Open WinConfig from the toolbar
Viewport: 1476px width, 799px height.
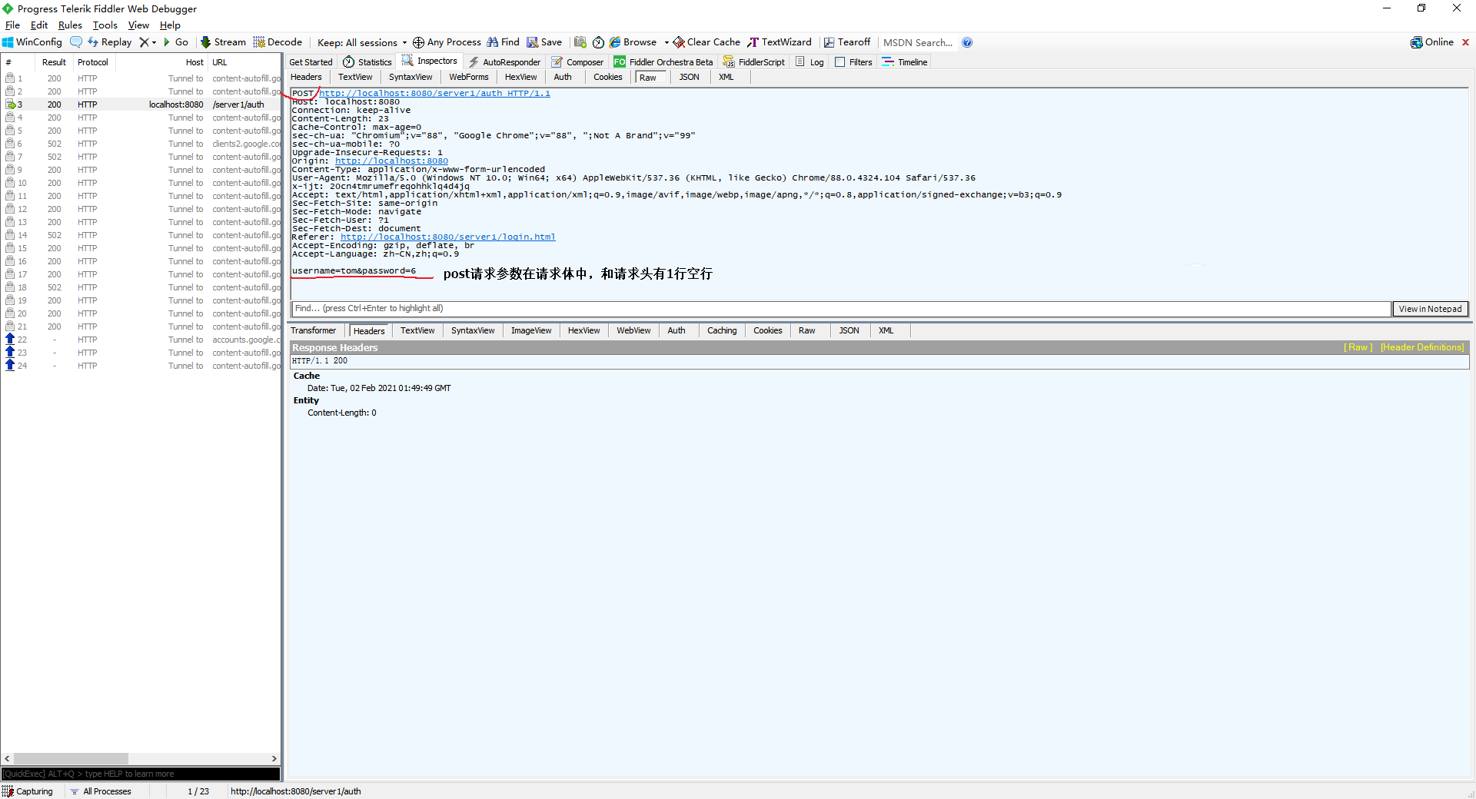tap(32, 42)
